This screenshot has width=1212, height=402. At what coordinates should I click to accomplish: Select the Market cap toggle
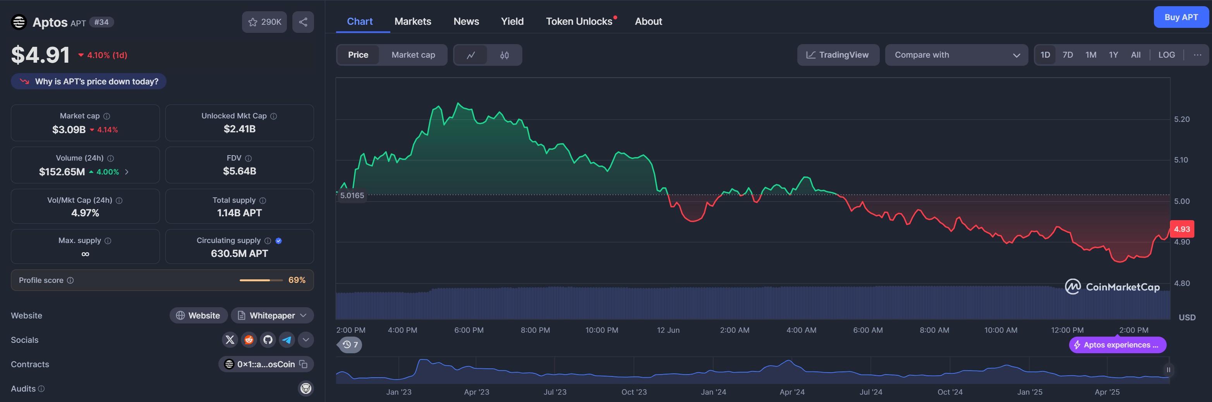click(413, 55)
